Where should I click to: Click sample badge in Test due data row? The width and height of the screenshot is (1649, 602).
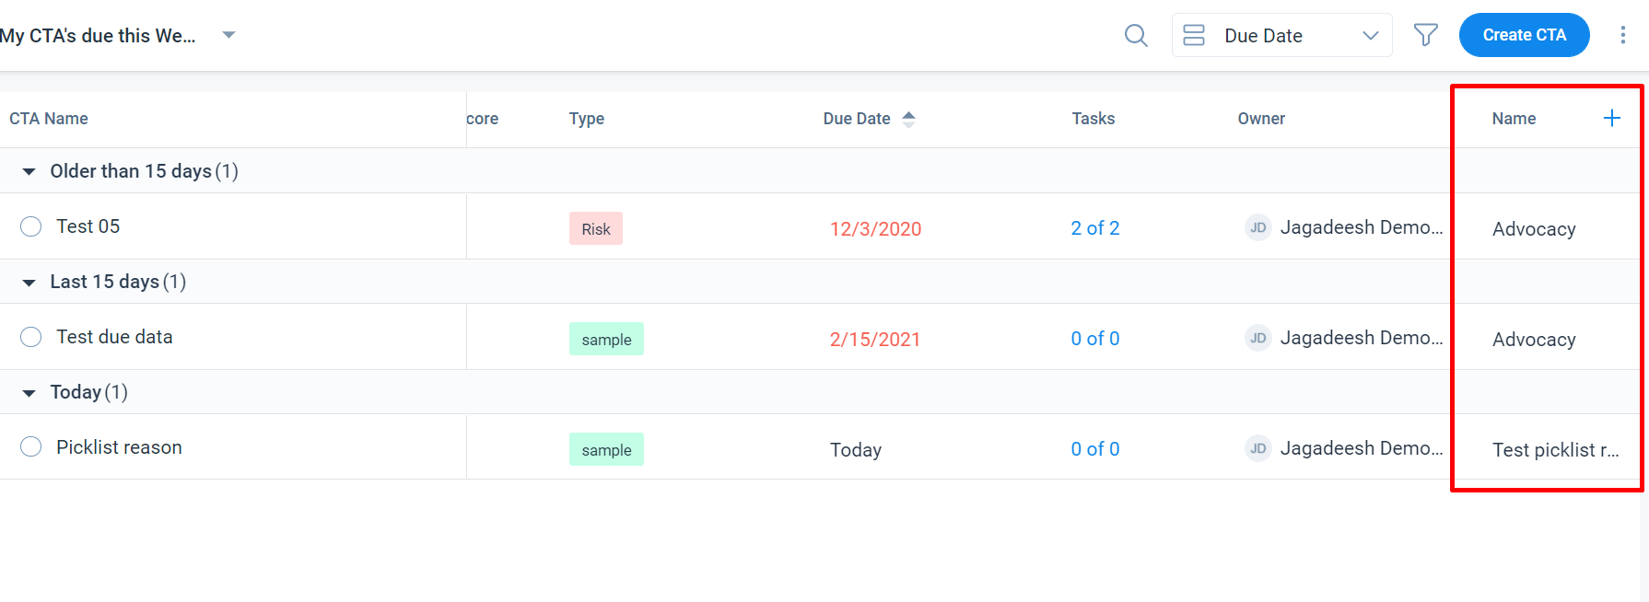(x=606, y=339)
